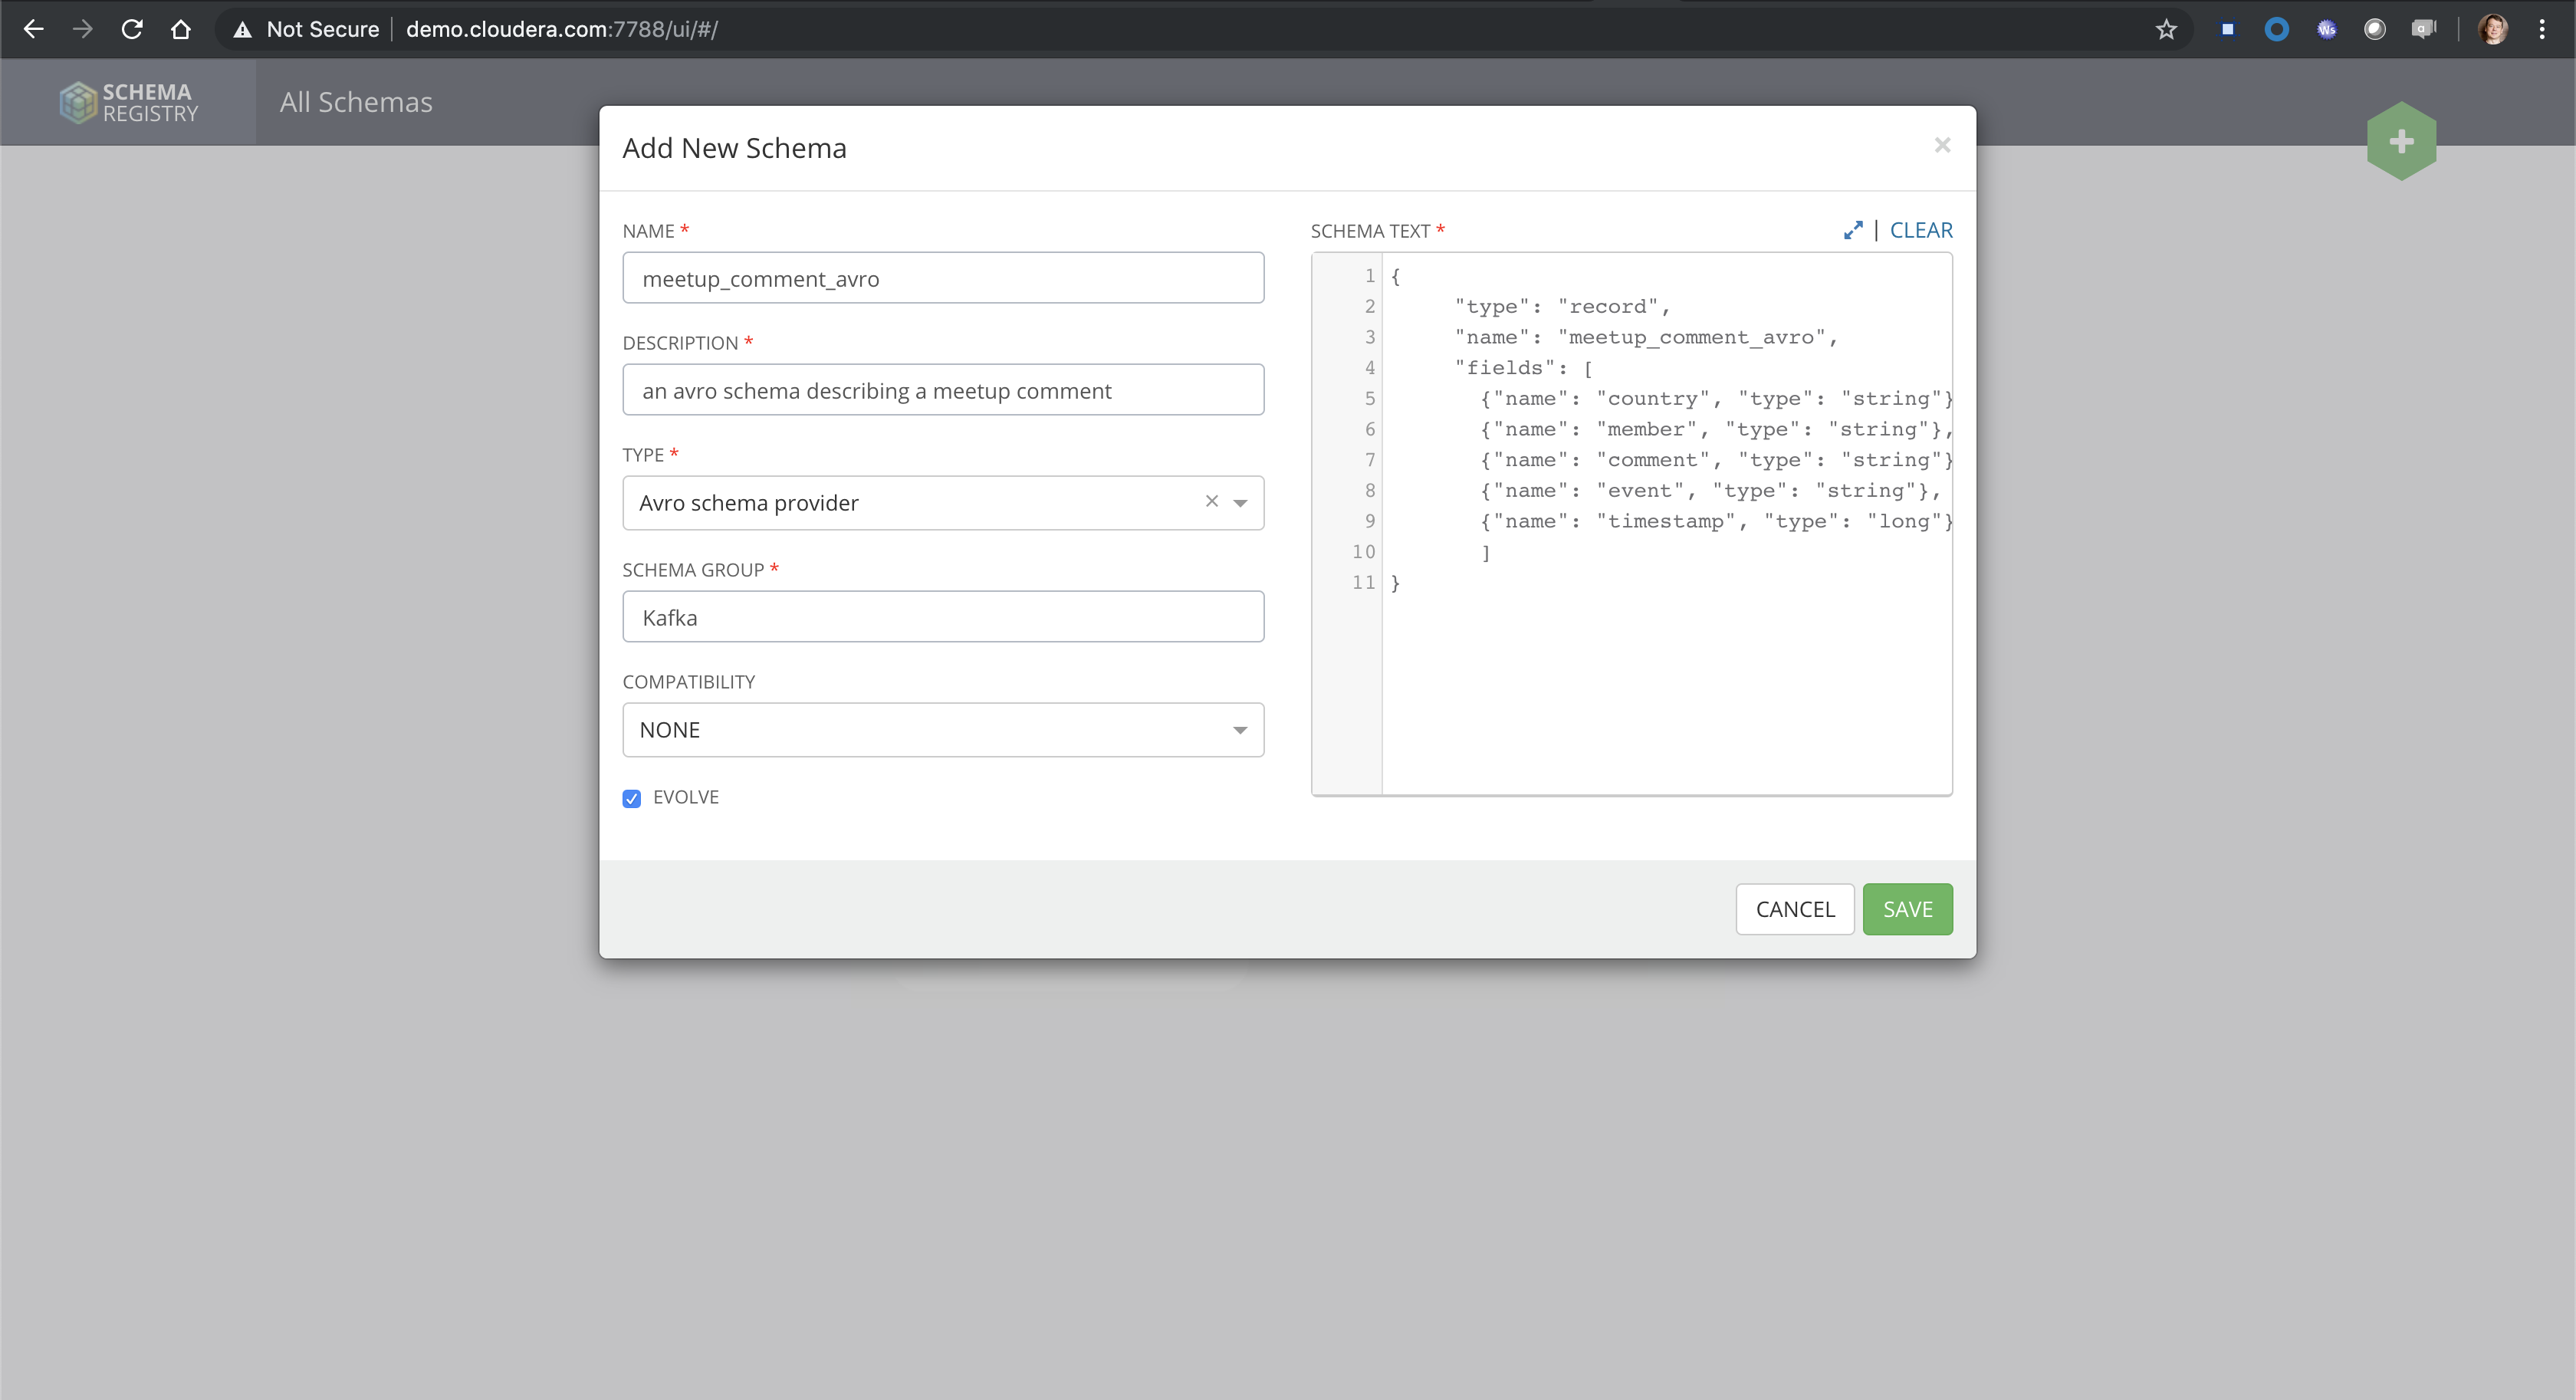This screenshot has height=1400, width=2576.
Task: Uncheck the EVOLVE checkbox
Action: tap(632, 798)
